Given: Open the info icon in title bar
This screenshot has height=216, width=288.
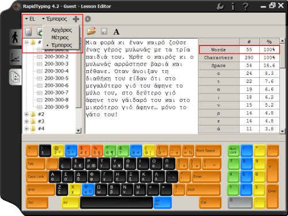Looking at the screenshot, I should [233, 7].
